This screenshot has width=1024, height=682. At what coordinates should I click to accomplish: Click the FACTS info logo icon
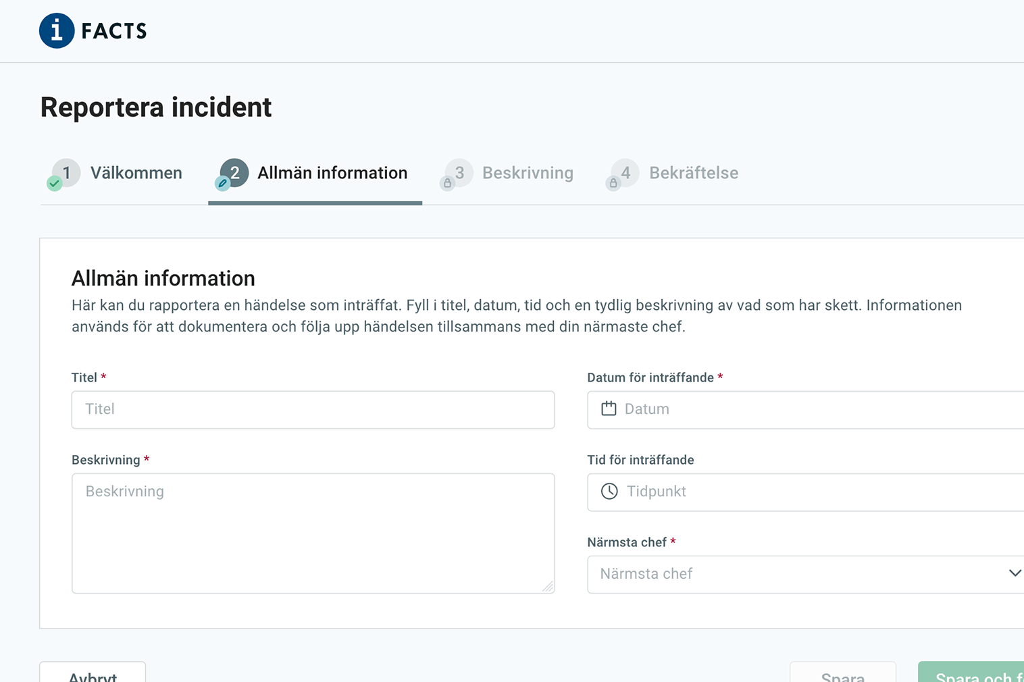57,30
